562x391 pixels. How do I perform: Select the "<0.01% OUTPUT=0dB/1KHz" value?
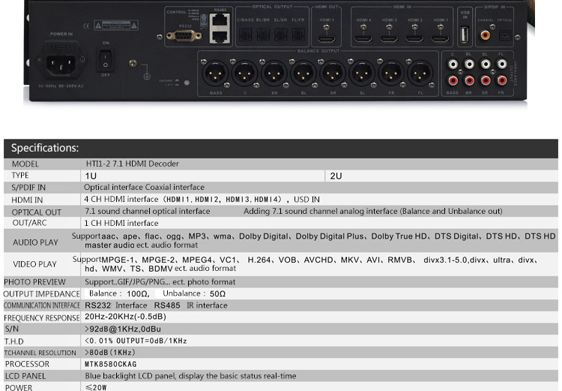(x=136, y=341)
